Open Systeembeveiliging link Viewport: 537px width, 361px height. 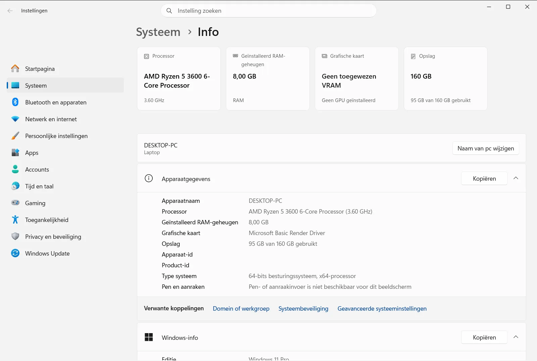[x=303, y=309]
